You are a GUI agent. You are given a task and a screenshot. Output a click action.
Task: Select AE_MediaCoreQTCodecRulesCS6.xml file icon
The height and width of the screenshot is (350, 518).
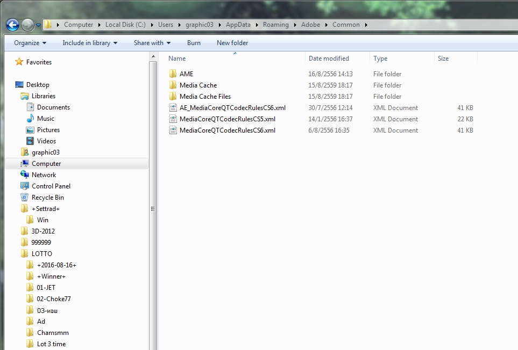173,107
